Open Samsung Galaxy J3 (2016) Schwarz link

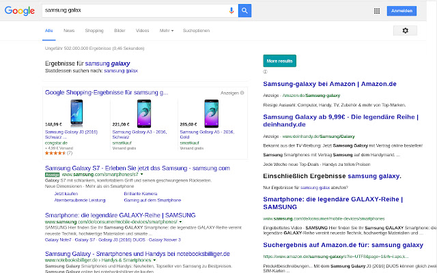point(71,134)
